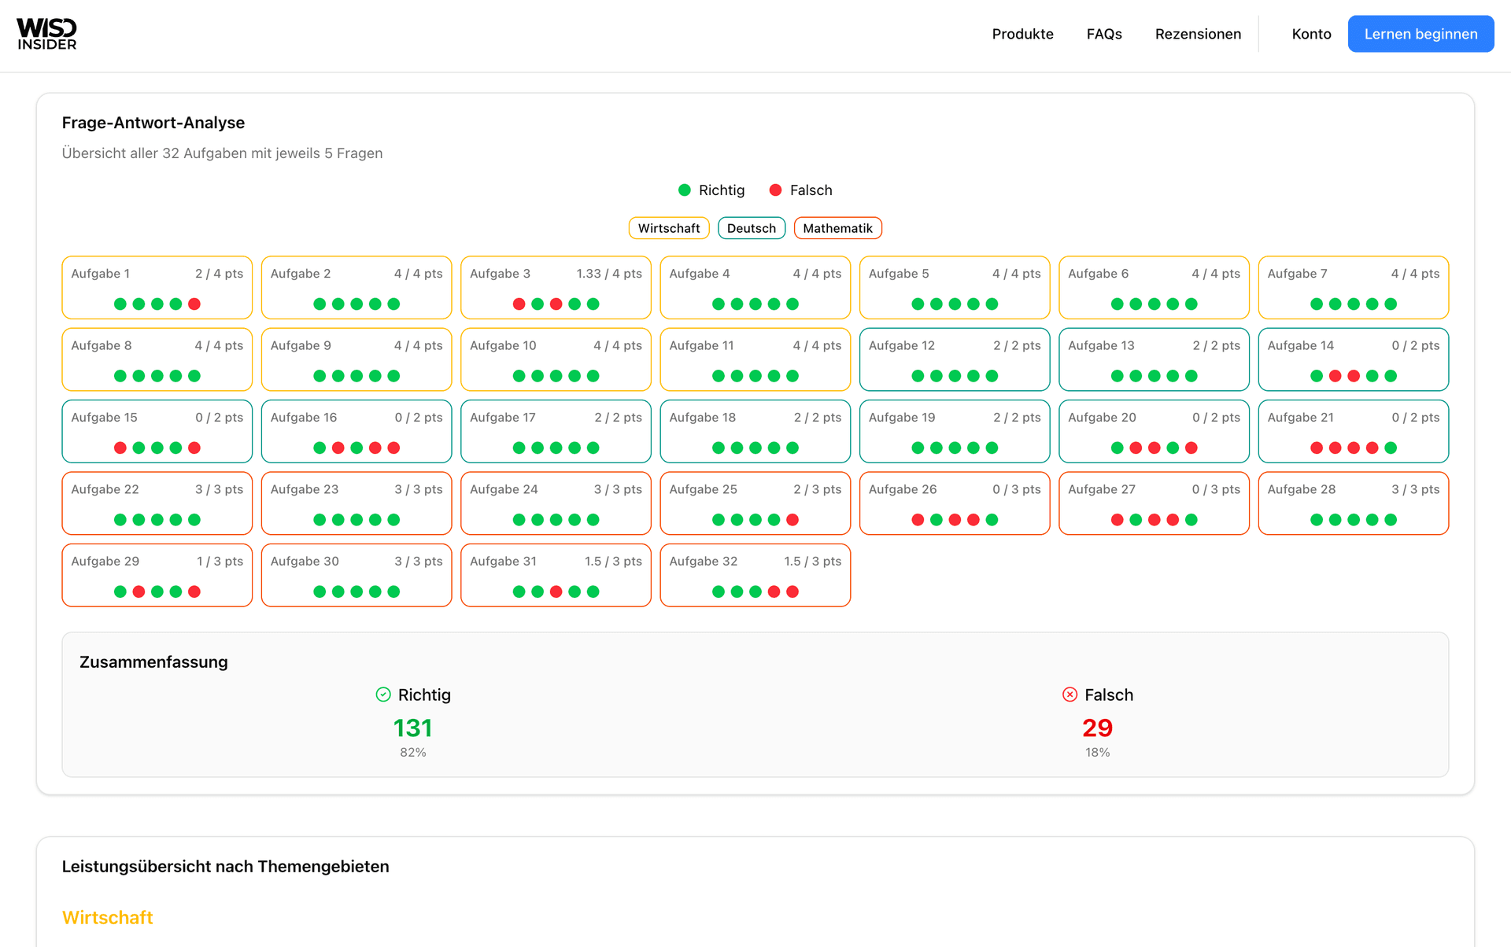Click the green second dot in Aufgabe 26

coord(937,520)
